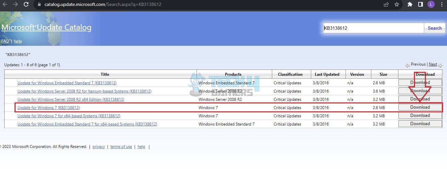Image resolution: width=447 pixels, height=169 pixels.
Task: Download the Update for Windows 7 2.6 MB
Action: [x=420, y=107]
